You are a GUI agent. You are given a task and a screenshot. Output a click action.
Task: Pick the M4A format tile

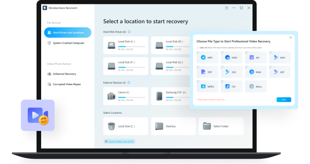(256, 72)
